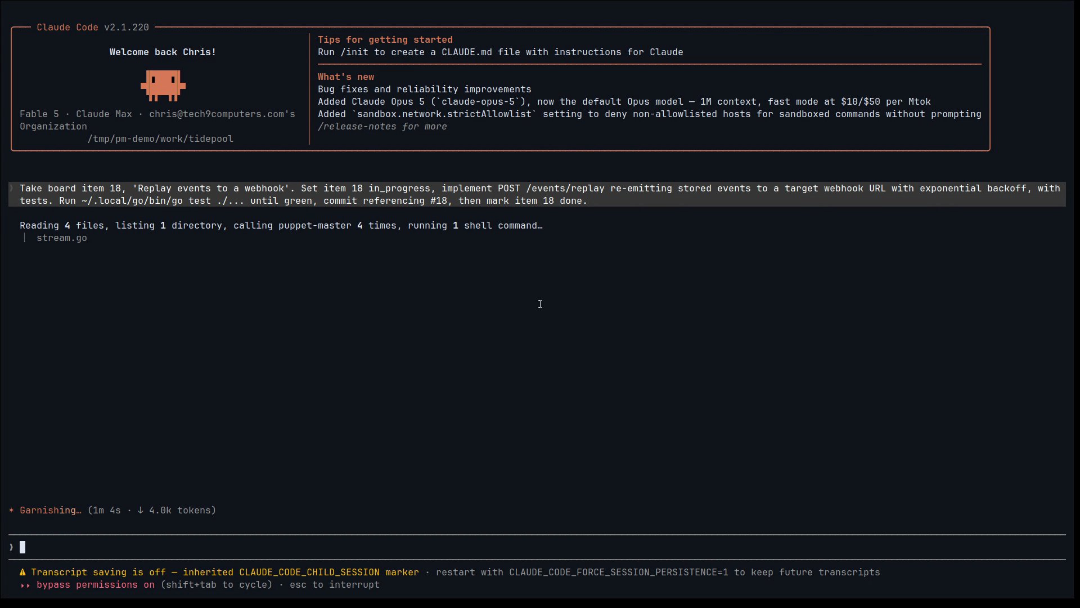
Task: Click the 'Transcript saving is off' warning text
Action: [x=225, y=573]
